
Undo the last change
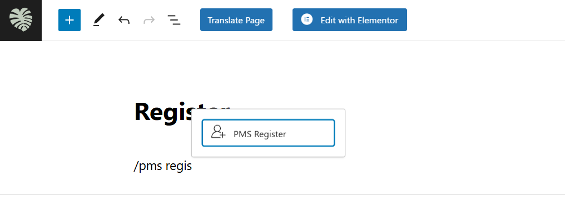click(124, 20)
